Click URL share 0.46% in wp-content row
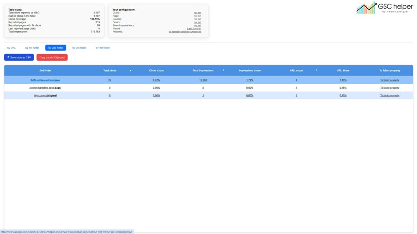 [343, 95]
